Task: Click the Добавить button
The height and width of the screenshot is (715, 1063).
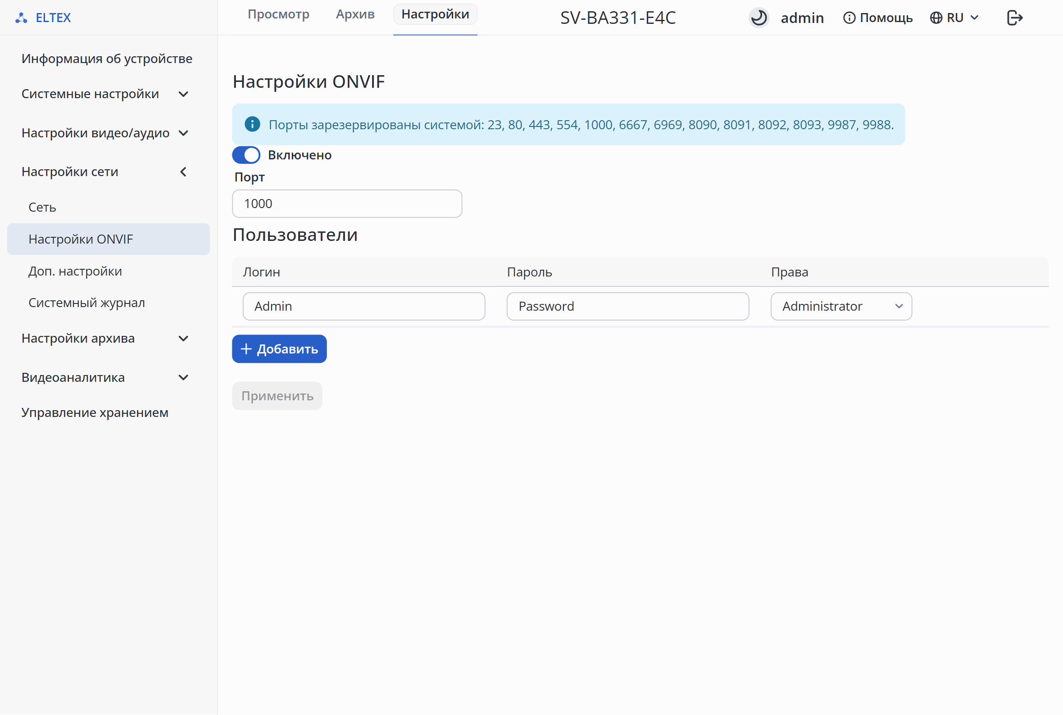Action: (279, 349)
